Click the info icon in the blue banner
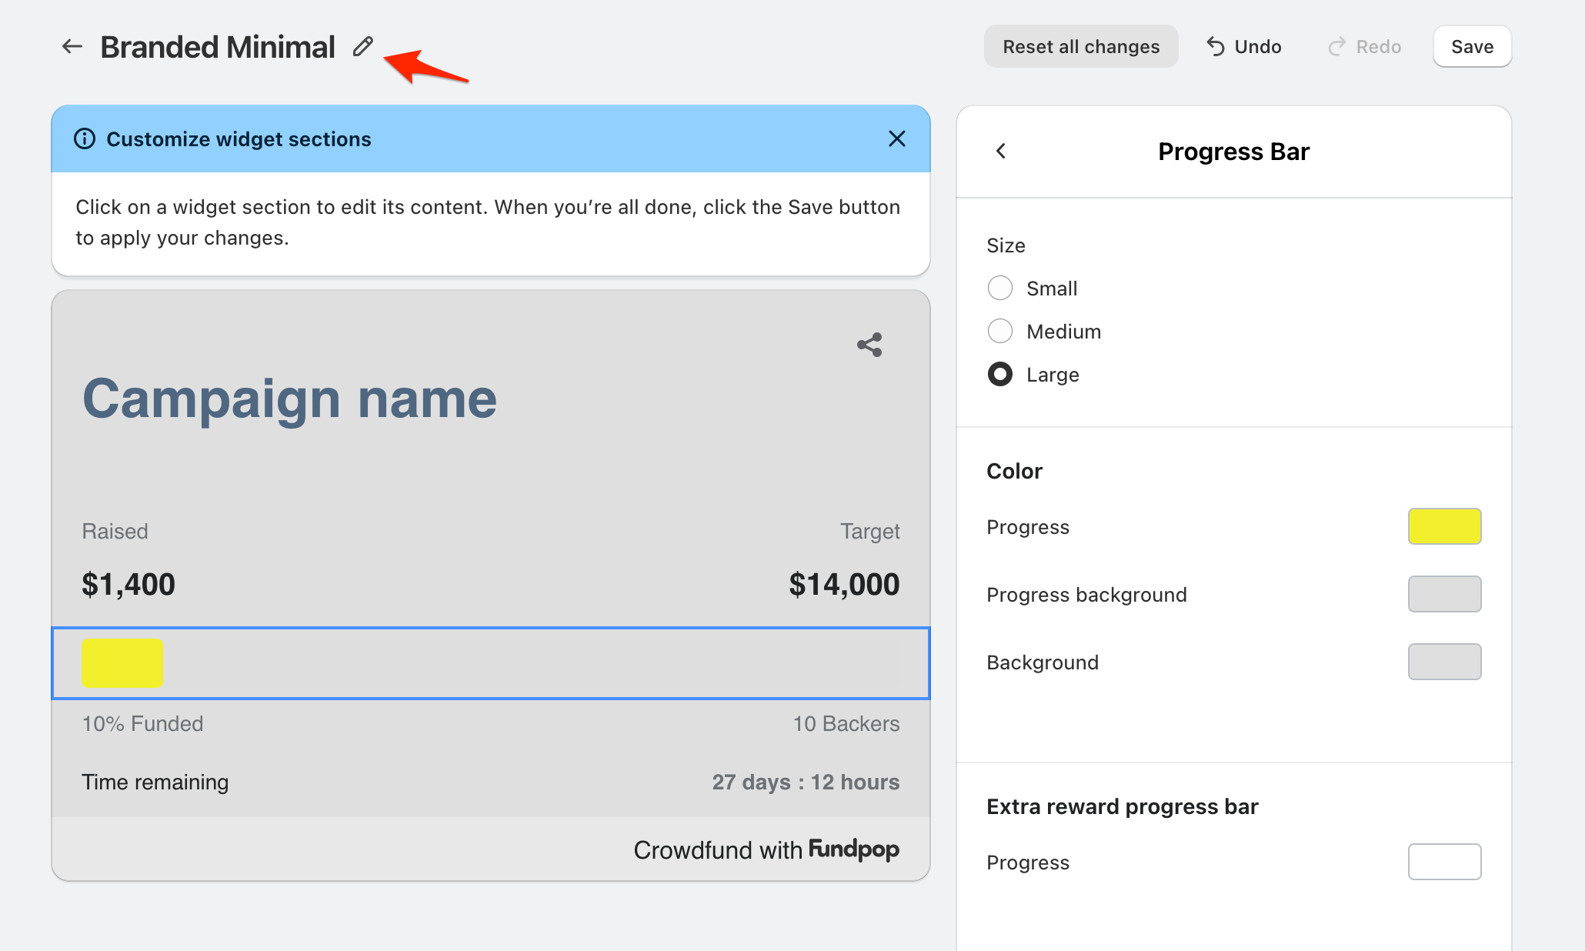The width and height of the screenshot is (1585, 951). (x=85, y=138)
